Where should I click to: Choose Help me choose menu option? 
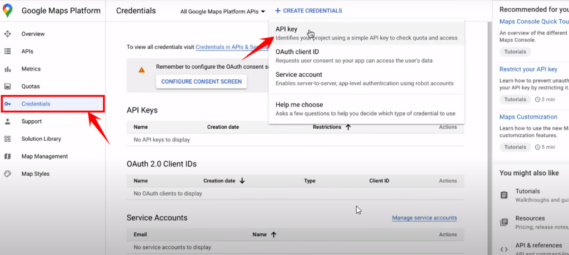coord(367,109)
